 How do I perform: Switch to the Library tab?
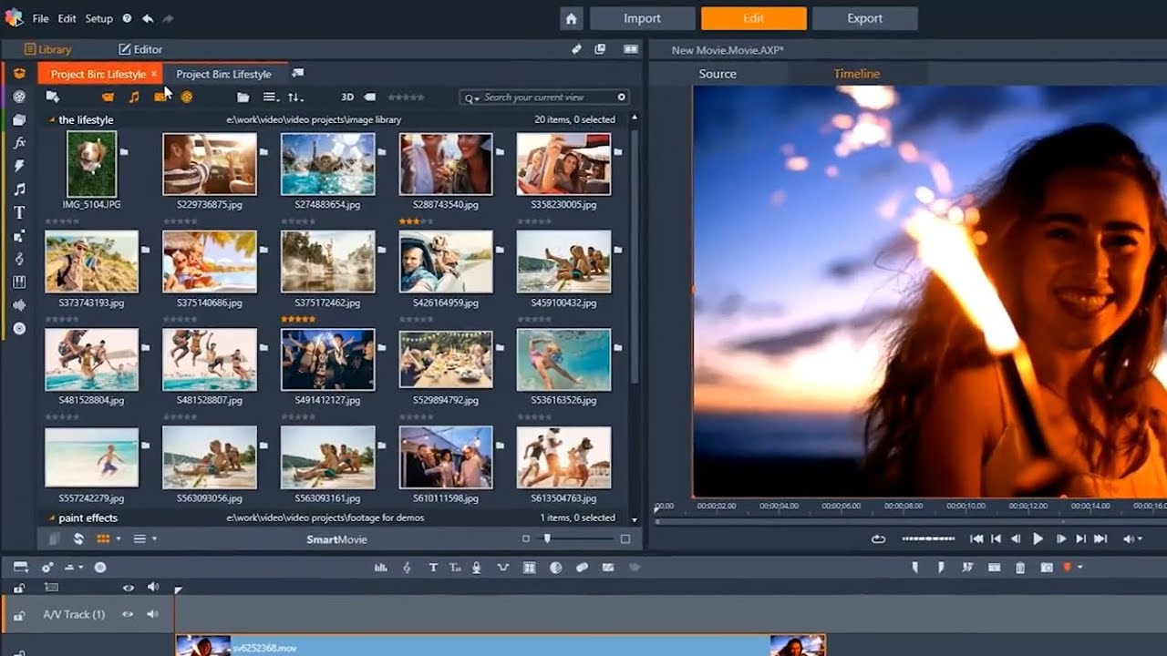(47, 49)
